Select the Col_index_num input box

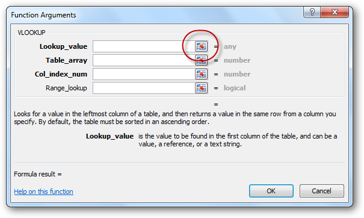(144, 74)
